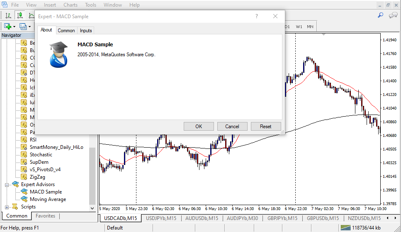Open the File menu

pyautogui.click(x=15, y=5)
